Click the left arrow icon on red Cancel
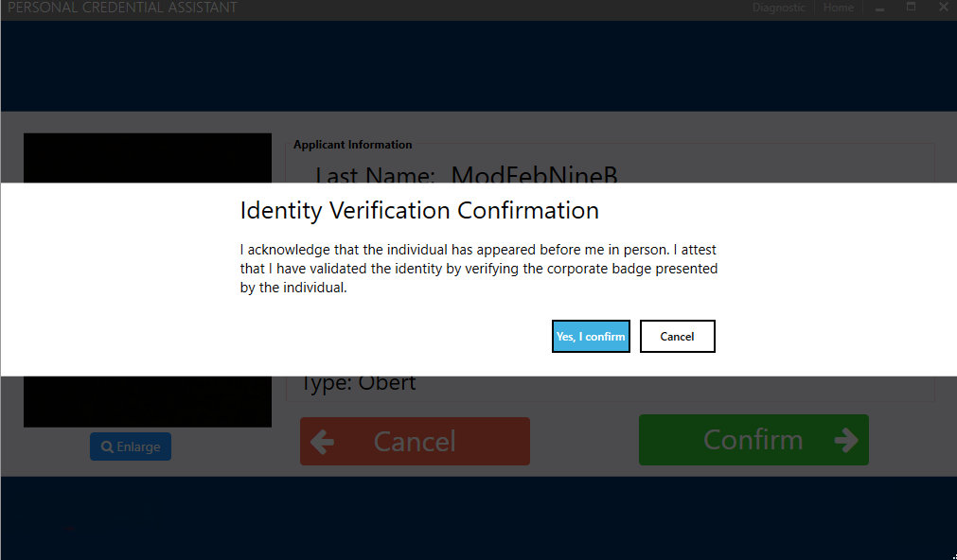 point(323,442)
